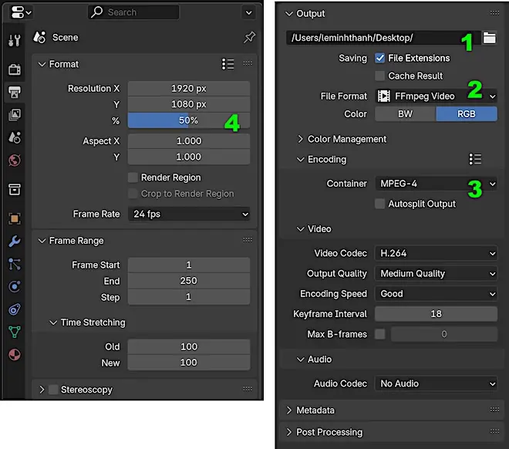Click the drag handle of Post Processing panel
509x449 pixels.
point(494,431)
